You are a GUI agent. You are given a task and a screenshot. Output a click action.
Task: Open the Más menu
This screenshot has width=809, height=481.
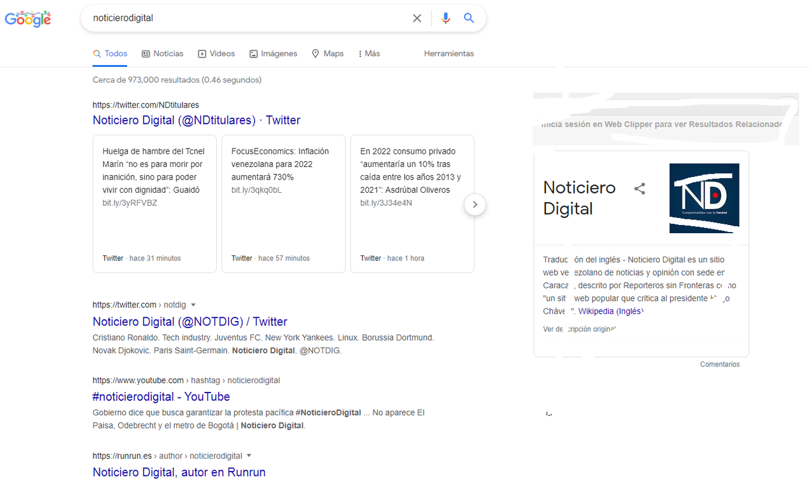(369, 54)
